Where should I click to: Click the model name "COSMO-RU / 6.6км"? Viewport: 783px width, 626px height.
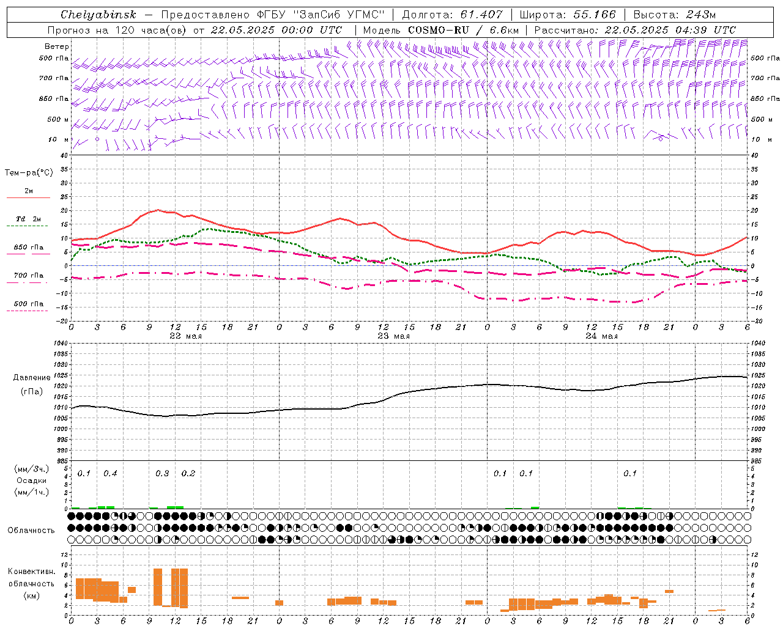[x=464, y=30]
